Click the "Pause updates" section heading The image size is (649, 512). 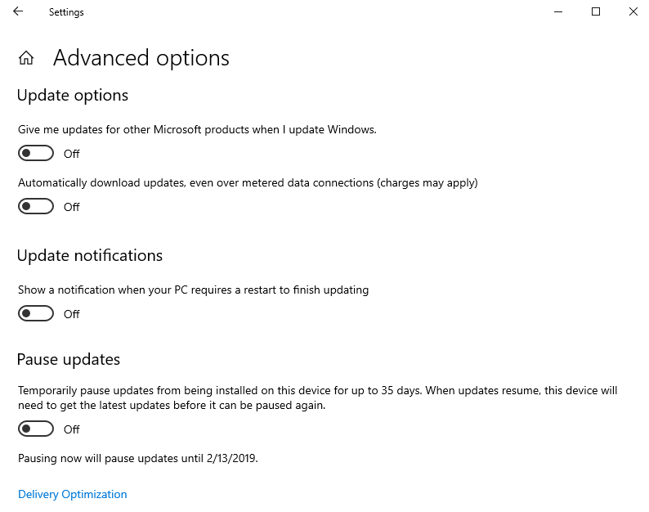coord(69,360)
